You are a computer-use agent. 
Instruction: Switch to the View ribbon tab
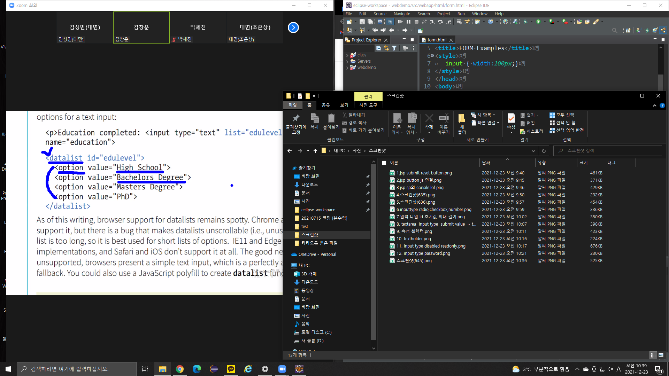(344, 105)
